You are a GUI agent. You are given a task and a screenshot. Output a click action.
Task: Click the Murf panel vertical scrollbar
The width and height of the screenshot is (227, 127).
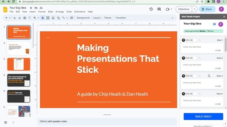(226, 45)
